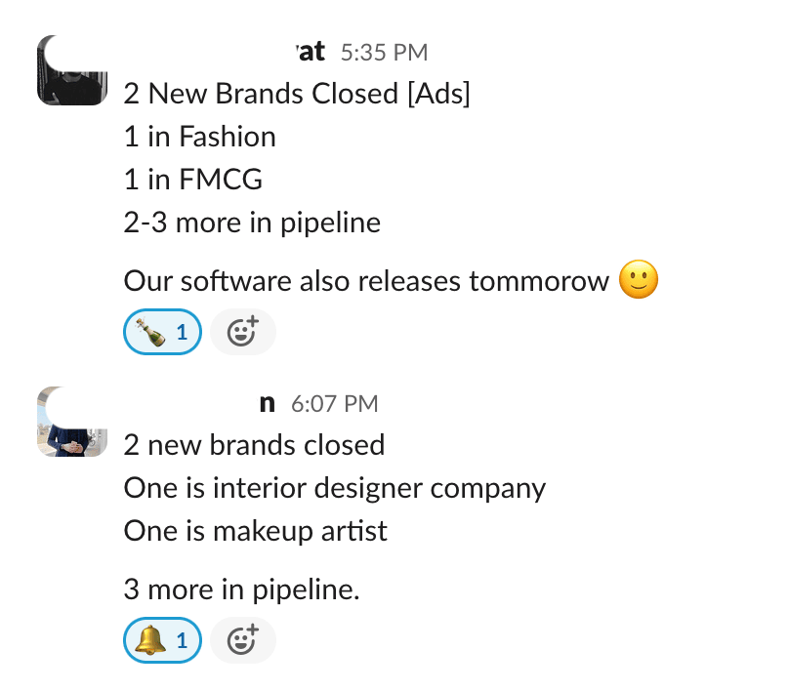Add a reaction to the 5:35 PM message
789x691 pixels.
click(x=242, y=333)
